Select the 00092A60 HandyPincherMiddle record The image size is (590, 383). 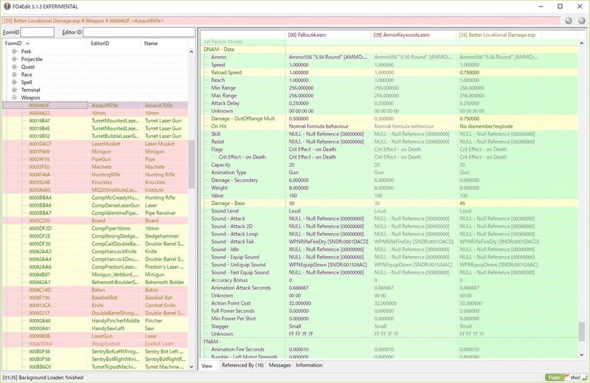pos(95,320)
